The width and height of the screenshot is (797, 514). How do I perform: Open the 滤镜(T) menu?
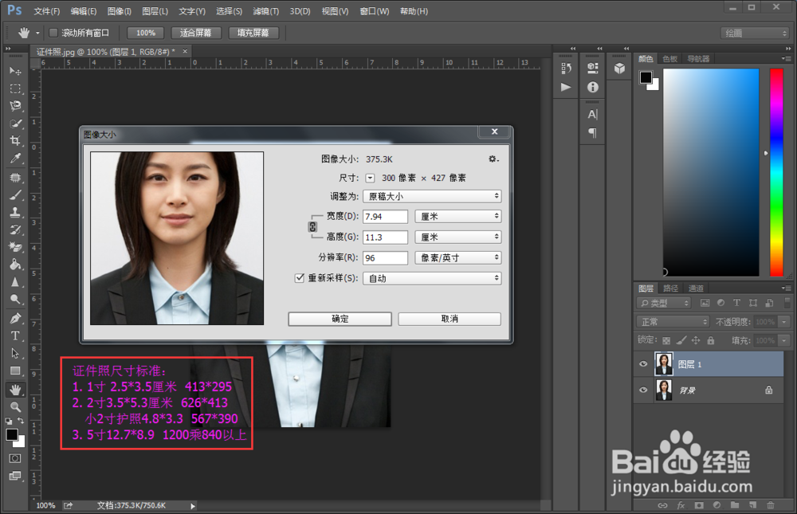click(x=266, y=11)
